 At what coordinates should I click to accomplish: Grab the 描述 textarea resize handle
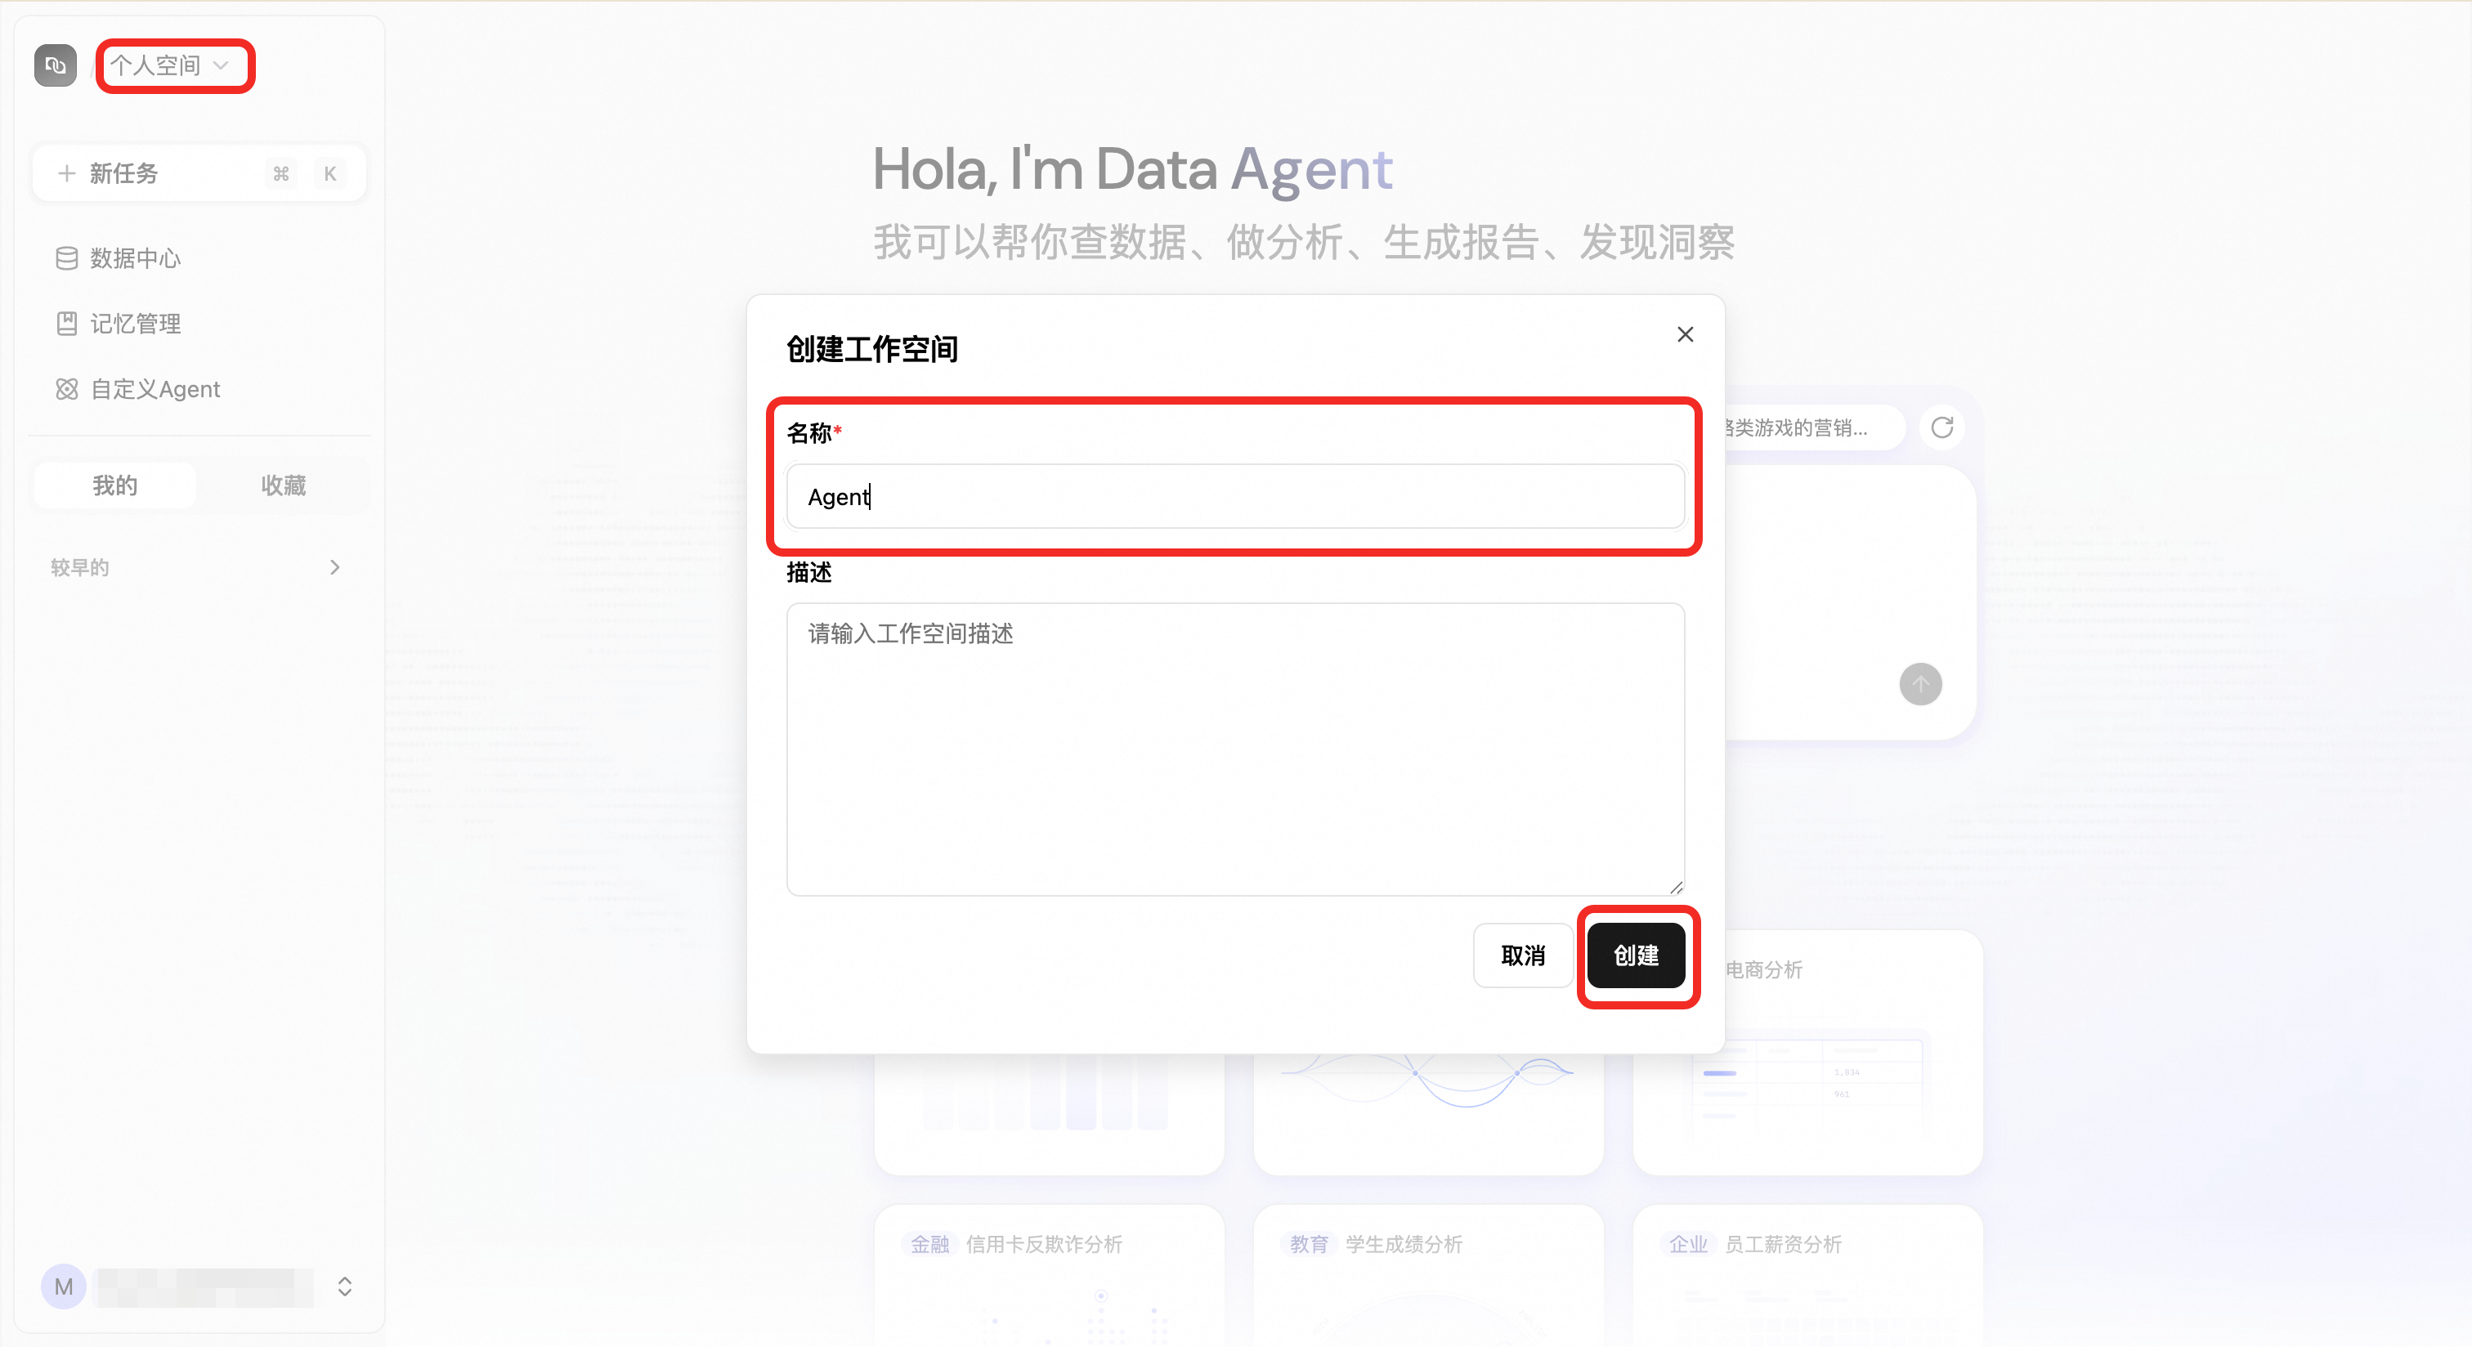click(x=1676, y=887)
